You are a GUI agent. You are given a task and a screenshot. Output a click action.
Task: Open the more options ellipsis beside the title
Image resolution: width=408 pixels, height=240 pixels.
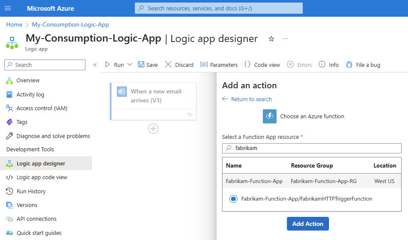285,39
